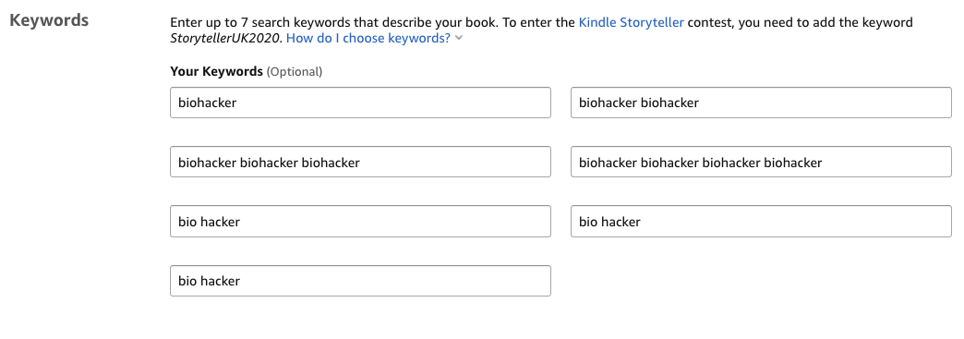Select the field with biohacker repeated twice
The width and height of the screenshot is (964, 339).
click(x=761, y=103)
